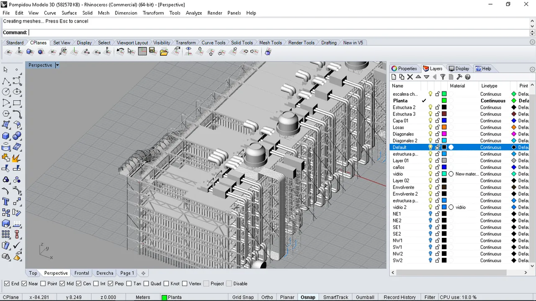
Task: Select the Text object tool
Action: click(x=6, y=202)
